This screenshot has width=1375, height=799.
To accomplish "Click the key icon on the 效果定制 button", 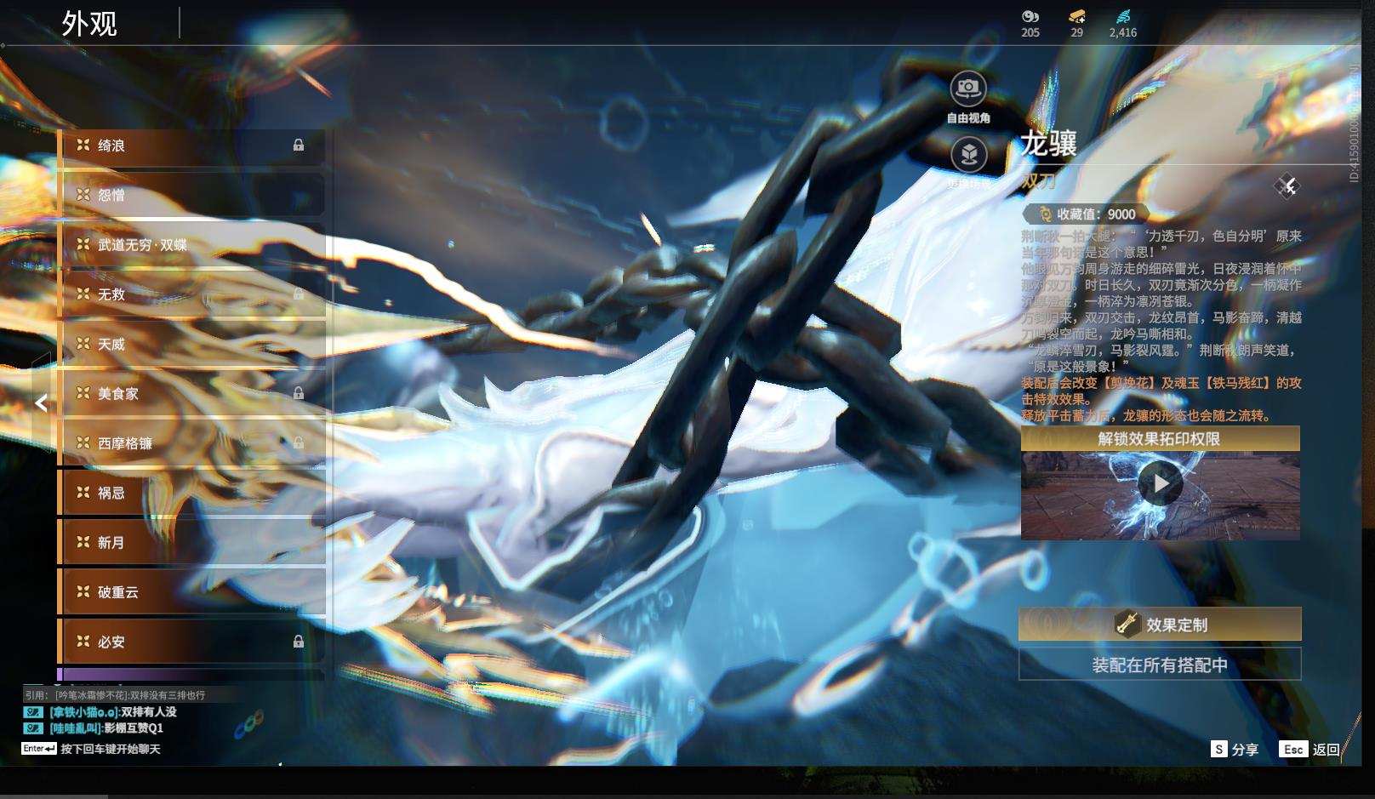I will click(1127, 625).
